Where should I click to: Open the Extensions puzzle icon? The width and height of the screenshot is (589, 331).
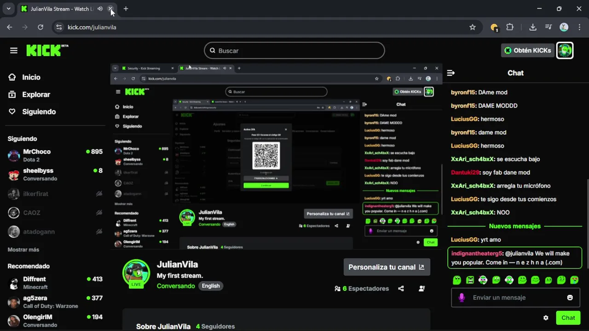tap(510, 27)
